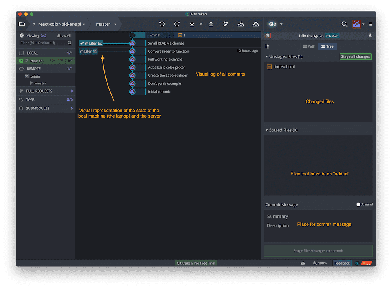
Task: Select commit 'Small README change'
Action: [166, 43]
